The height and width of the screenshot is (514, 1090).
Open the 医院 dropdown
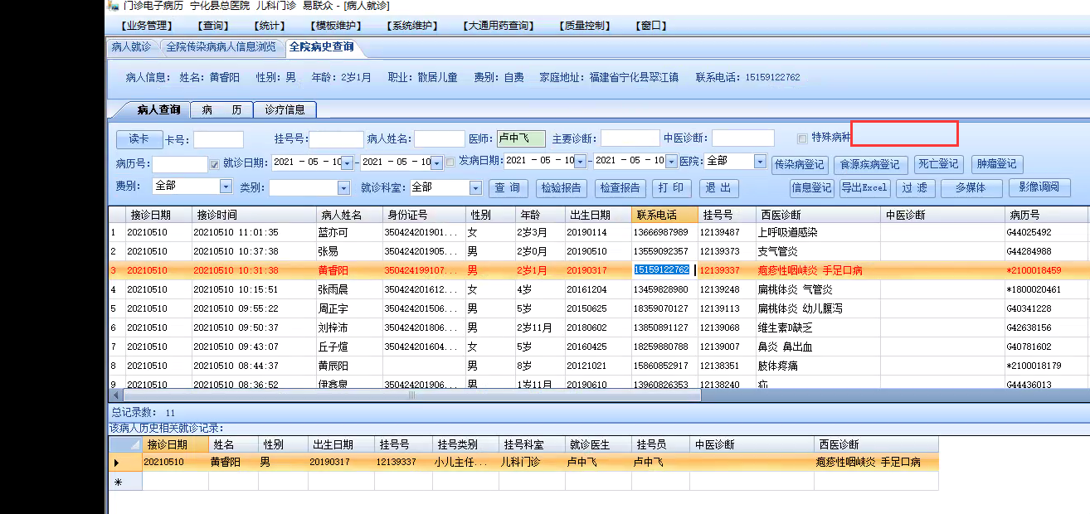tap(760, 162)
